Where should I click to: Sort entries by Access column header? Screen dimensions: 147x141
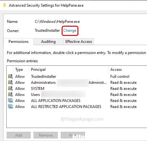(x=128, y=70)
